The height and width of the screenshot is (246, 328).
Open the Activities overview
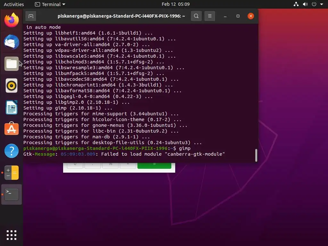14,4
